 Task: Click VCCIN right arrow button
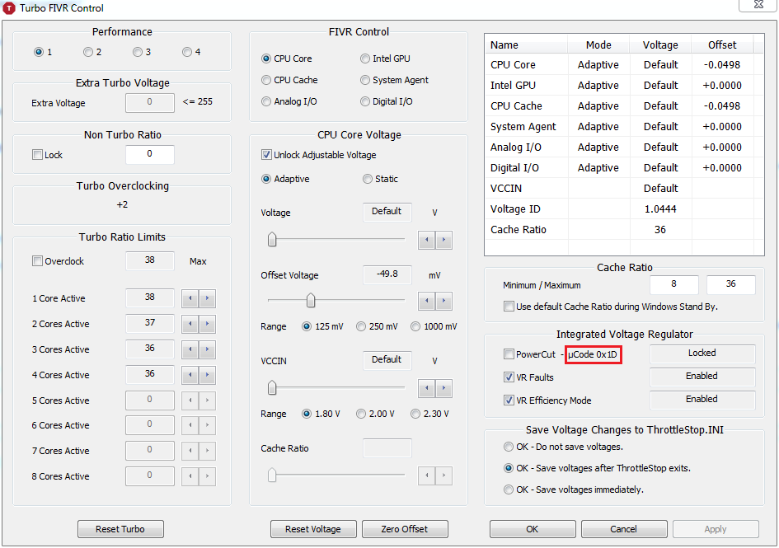443,388
